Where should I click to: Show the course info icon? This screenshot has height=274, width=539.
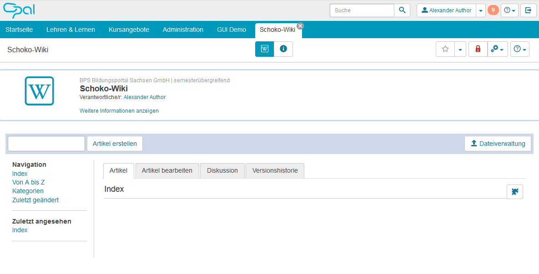[x=283, y=49]
